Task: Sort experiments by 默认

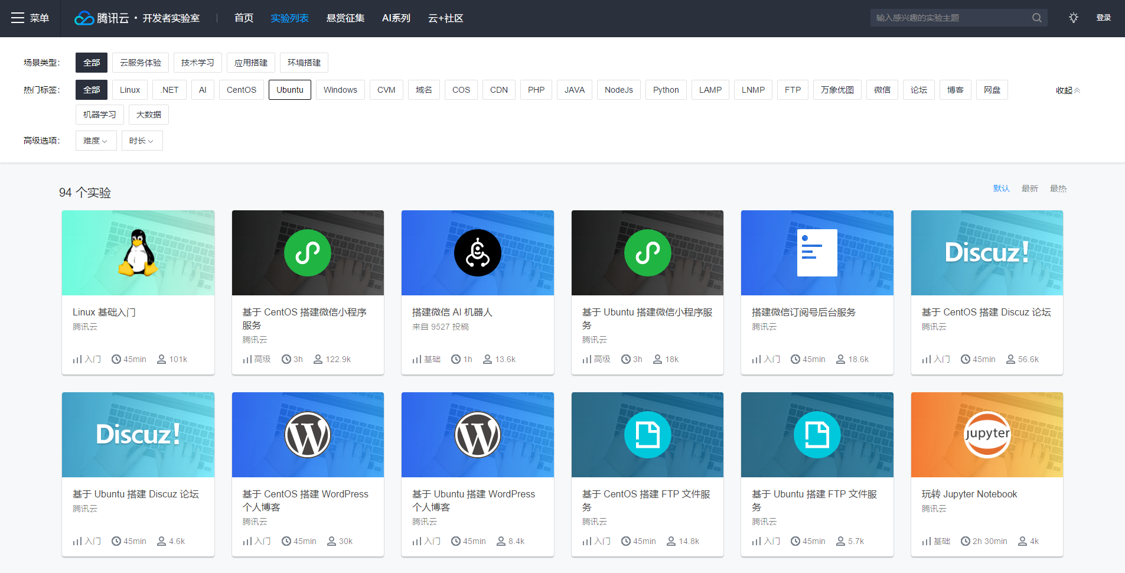Action: 1002,188
